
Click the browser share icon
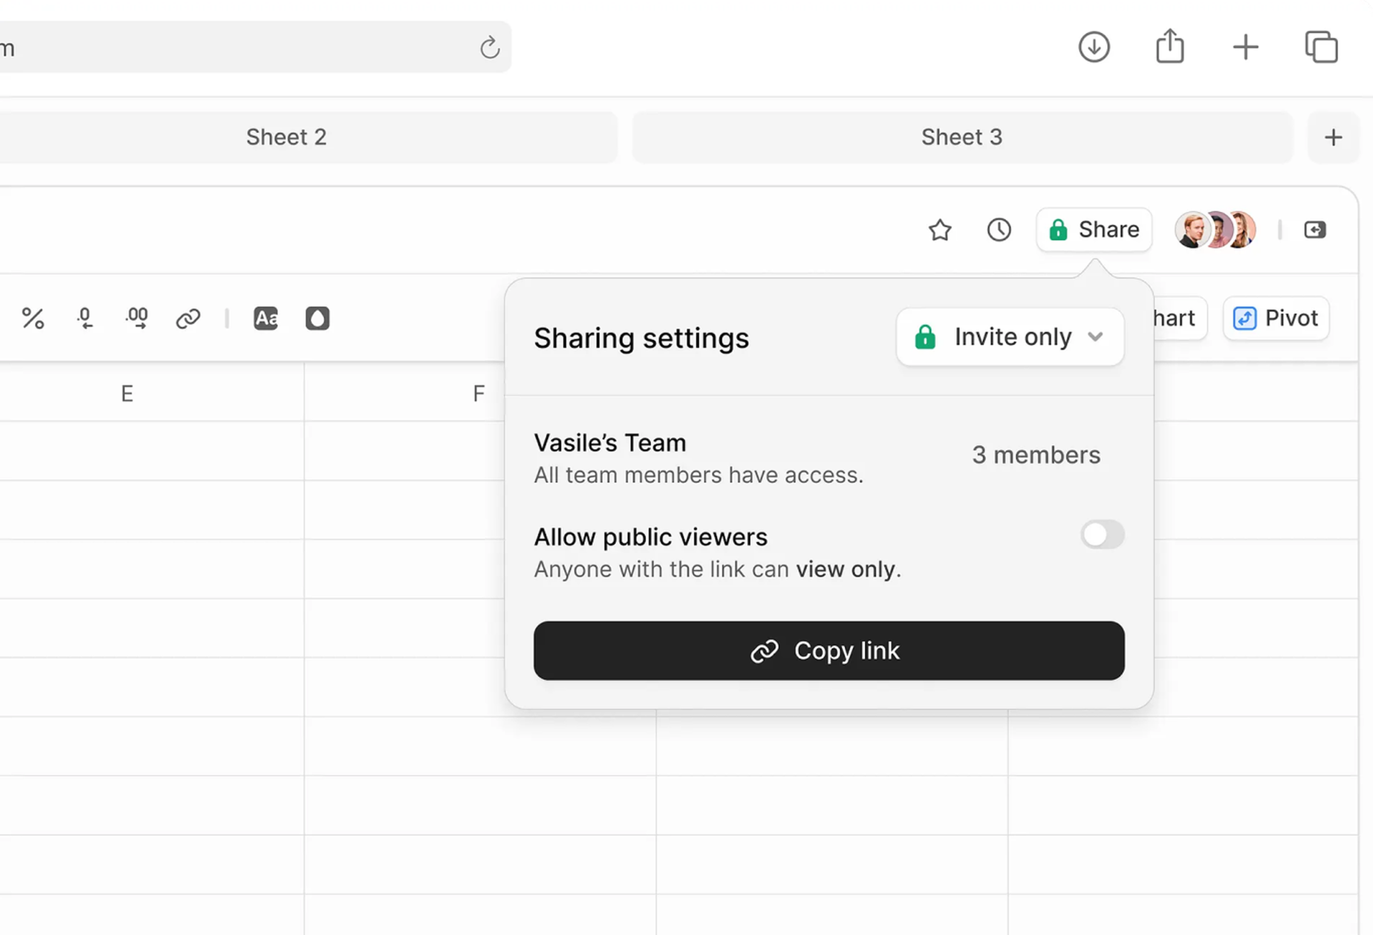(x=1169, y=47)
